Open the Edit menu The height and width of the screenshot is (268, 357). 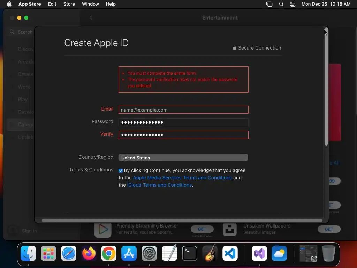point(52,4)
